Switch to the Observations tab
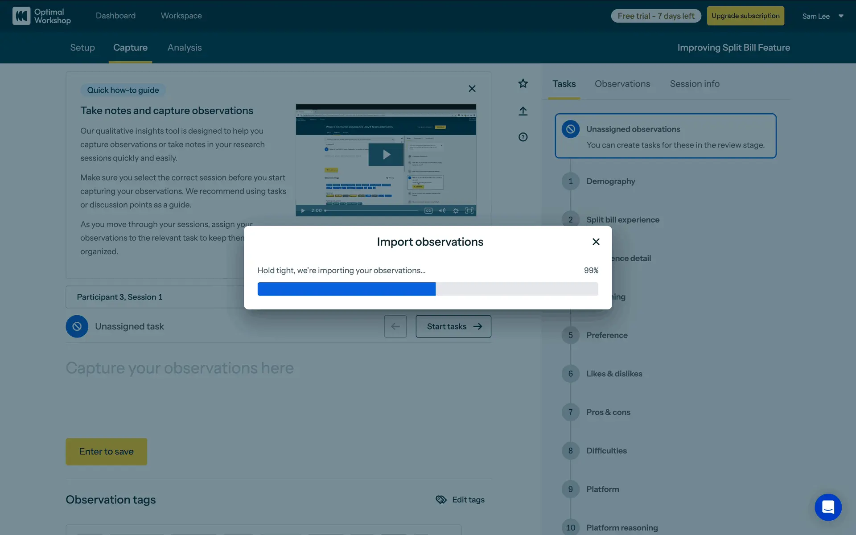Viewport: 856px width, 535px height. coord(622,84)
